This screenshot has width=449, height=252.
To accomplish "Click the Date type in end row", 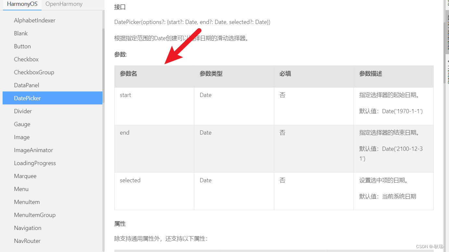I will [206, 133].
